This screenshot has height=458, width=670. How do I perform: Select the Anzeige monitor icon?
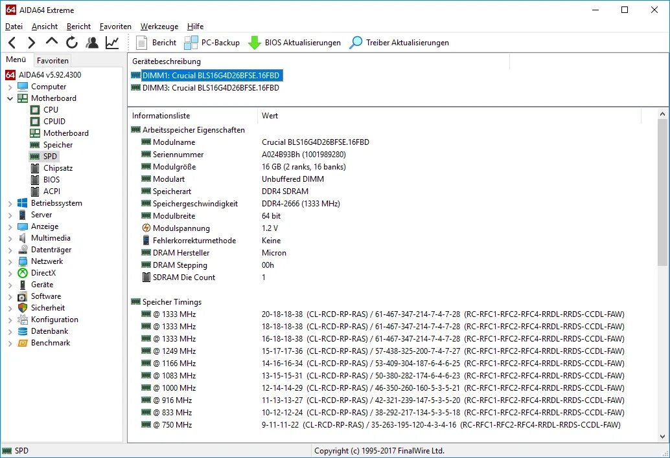tap(23, 226)
